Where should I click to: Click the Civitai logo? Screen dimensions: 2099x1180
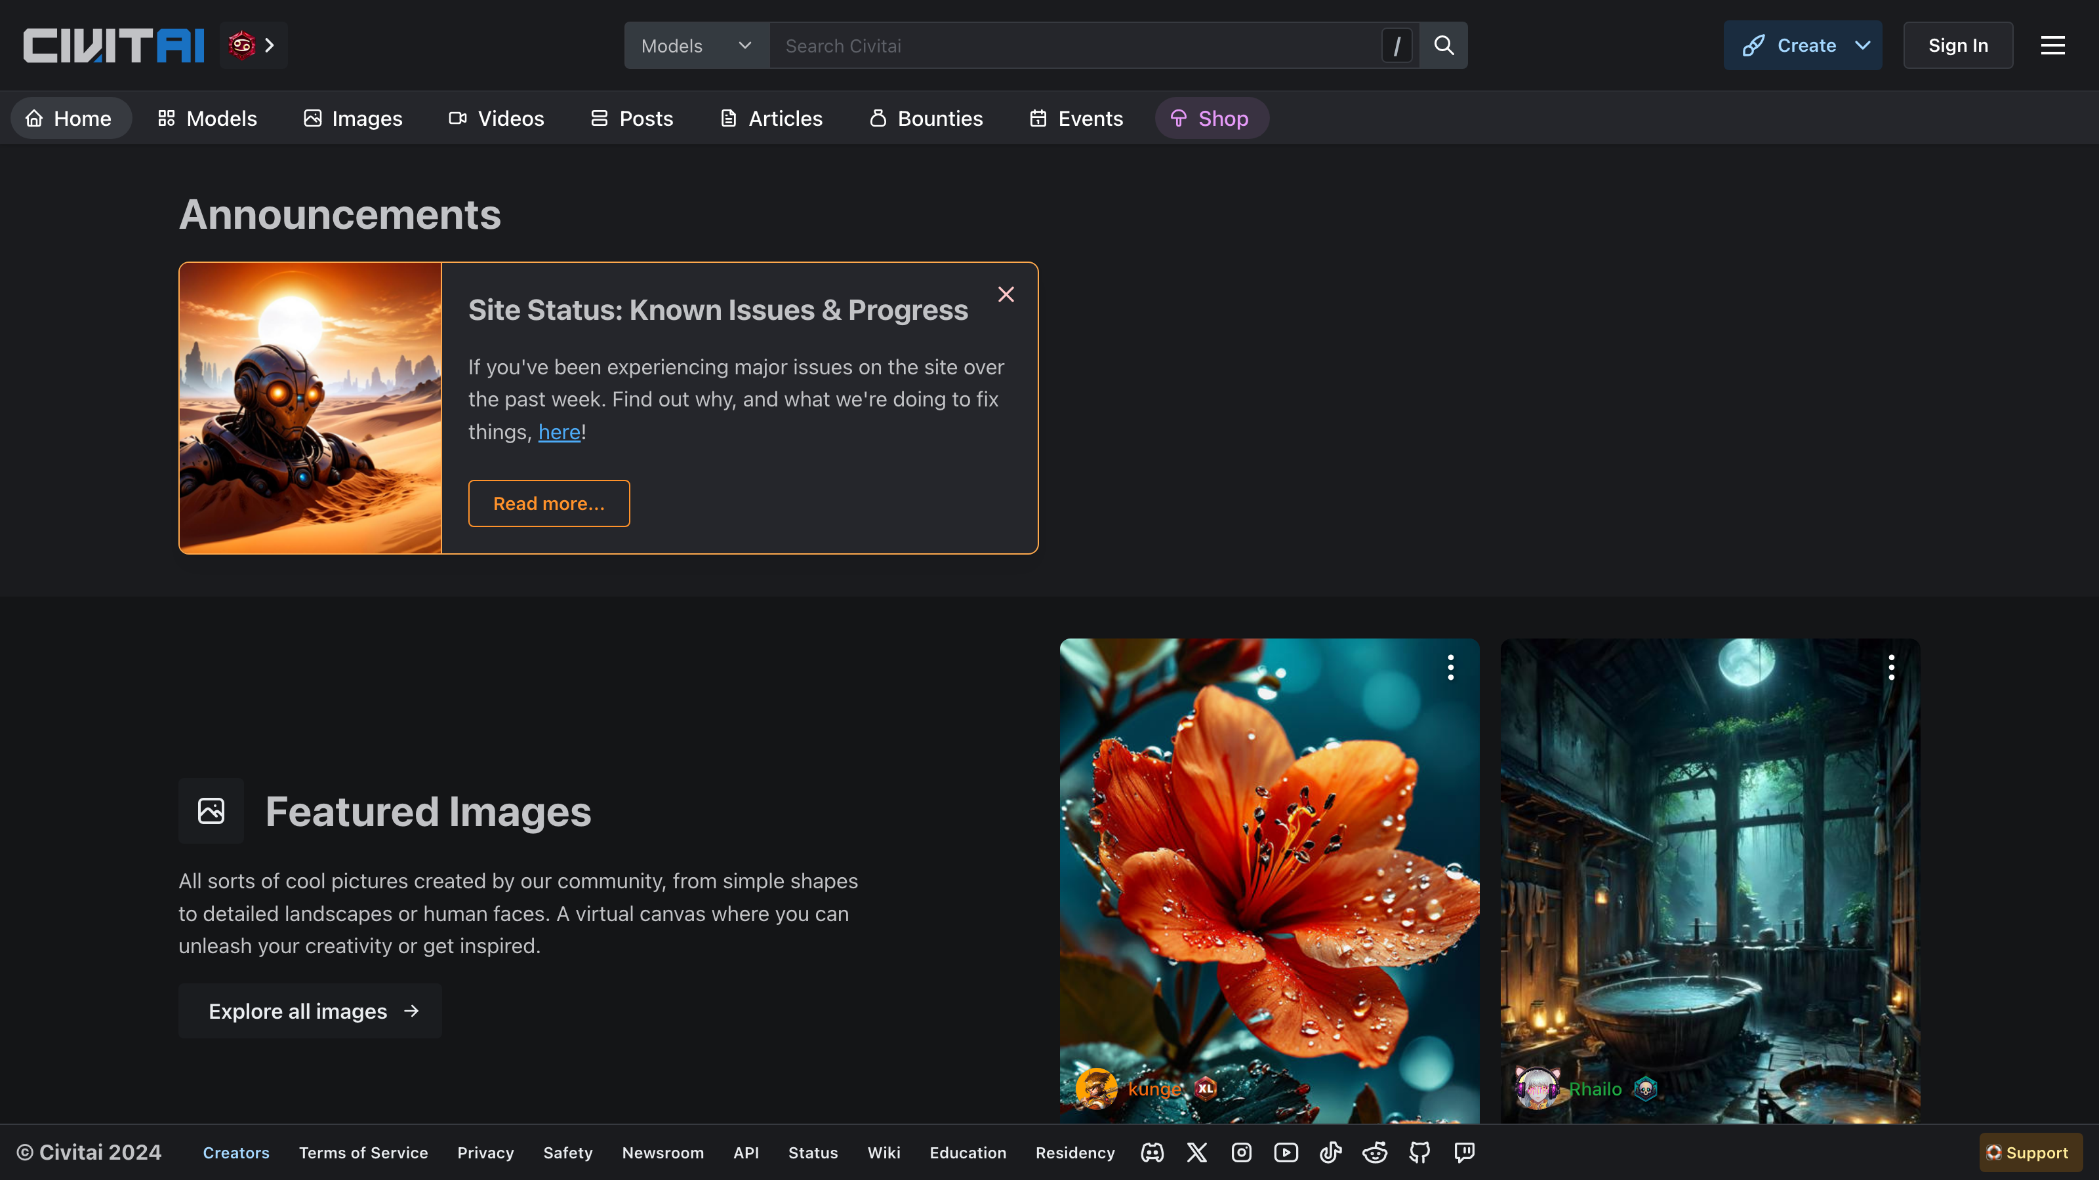coord(113,46)
